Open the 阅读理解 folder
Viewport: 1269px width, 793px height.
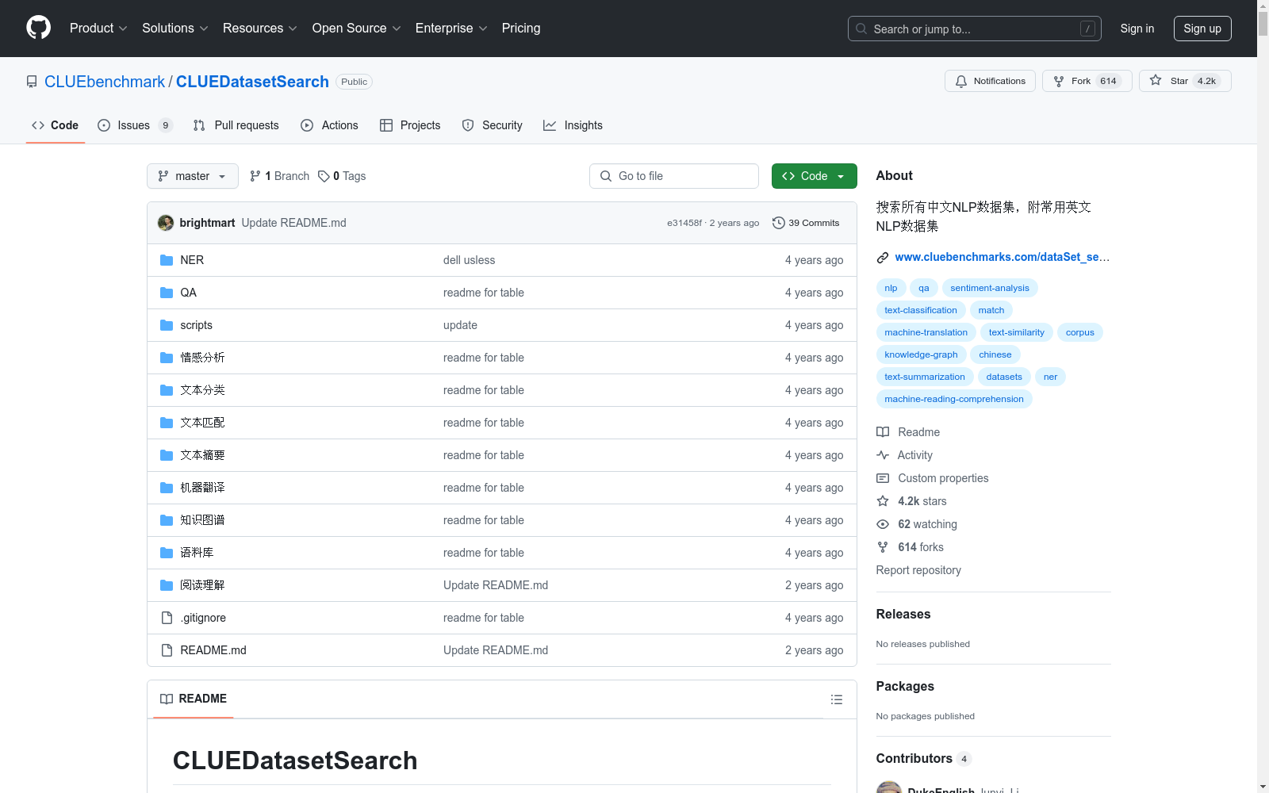point(202,585)
